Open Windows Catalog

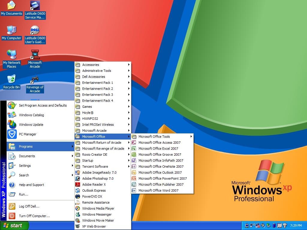coord(40,115)
